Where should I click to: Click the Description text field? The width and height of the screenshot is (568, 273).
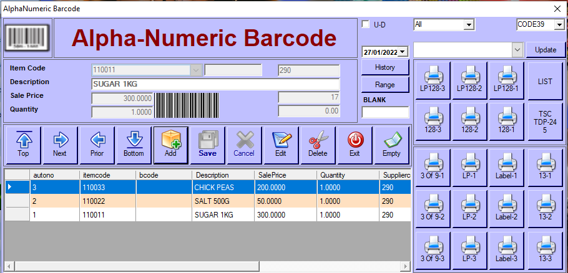pyautogui.click(x=215, y=84)
